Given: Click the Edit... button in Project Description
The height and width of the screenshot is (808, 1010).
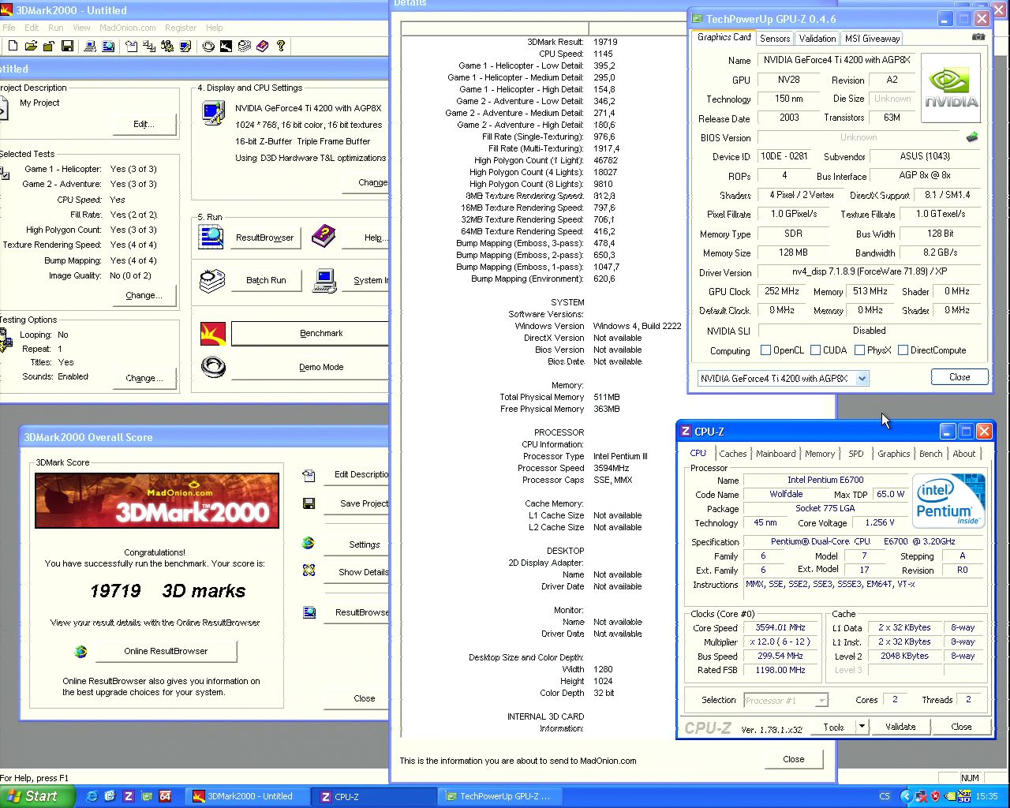Looking at the screenshot, I should [x=144, y=124].
